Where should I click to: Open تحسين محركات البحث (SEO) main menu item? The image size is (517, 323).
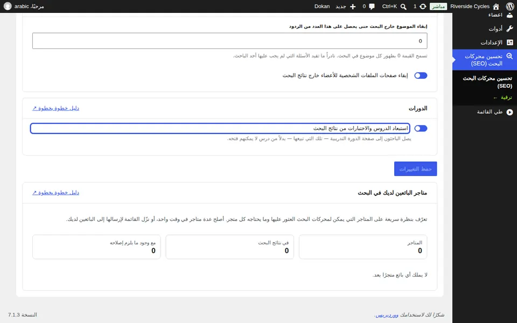point(485,60)
